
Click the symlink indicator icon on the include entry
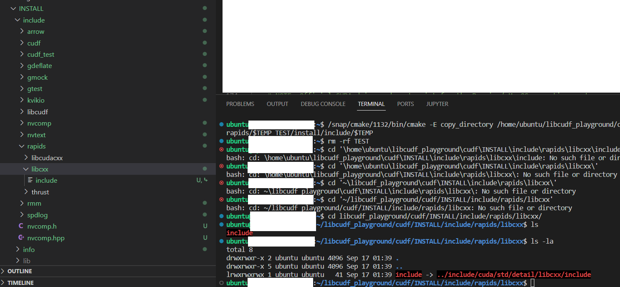tap(205, 180)
